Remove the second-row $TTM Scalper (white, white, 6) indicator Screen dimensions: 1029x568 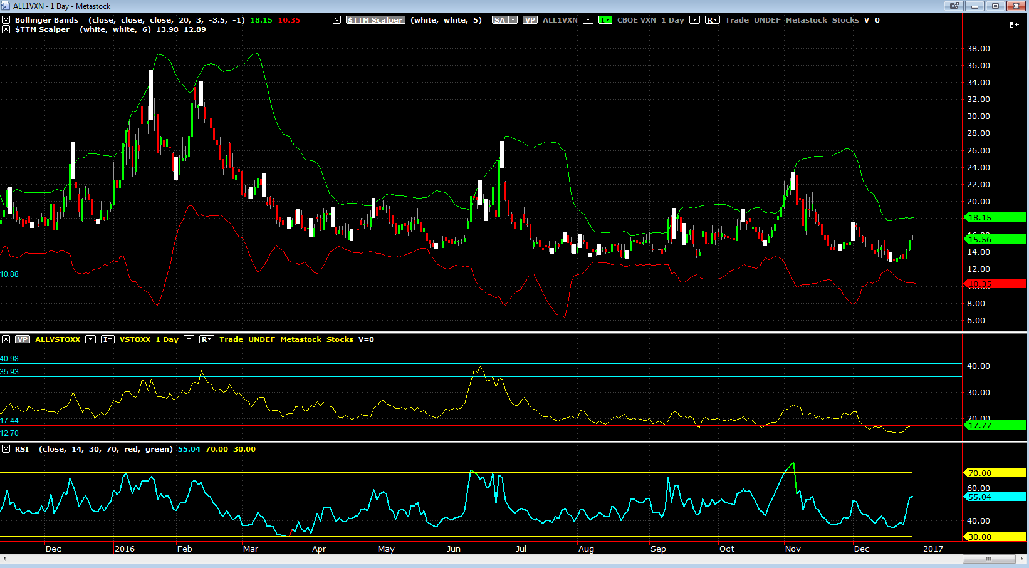(x=6, y=29)
